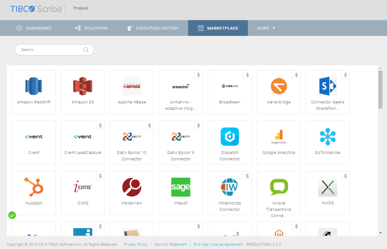The image size is (387, 249).
Task: Open the IntraWorlds Connector
Action: coord(230,193)
